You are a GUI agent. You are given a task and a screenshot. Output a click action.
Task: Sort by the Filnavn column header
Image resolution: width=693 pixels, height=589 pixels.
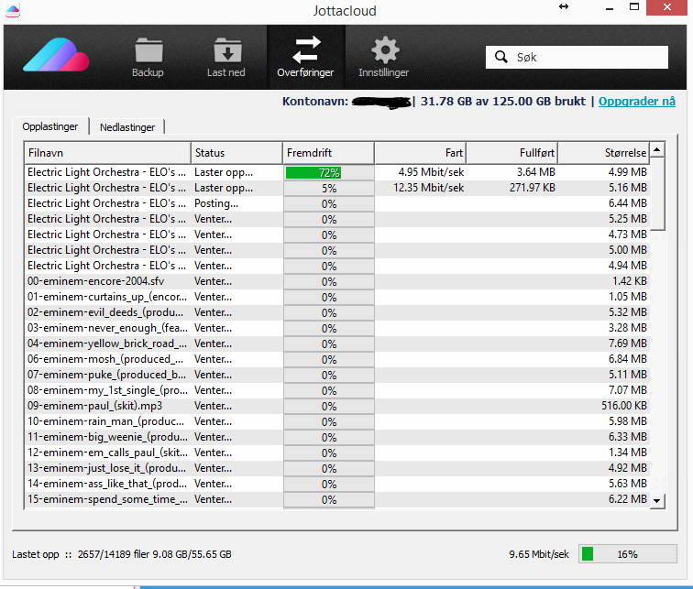tap(108, 153)
